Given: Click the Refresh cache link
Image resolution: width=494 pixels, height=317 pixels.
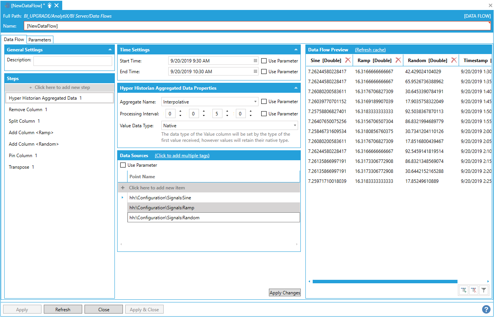Looking at the screenshot, I should pos(370,50).
